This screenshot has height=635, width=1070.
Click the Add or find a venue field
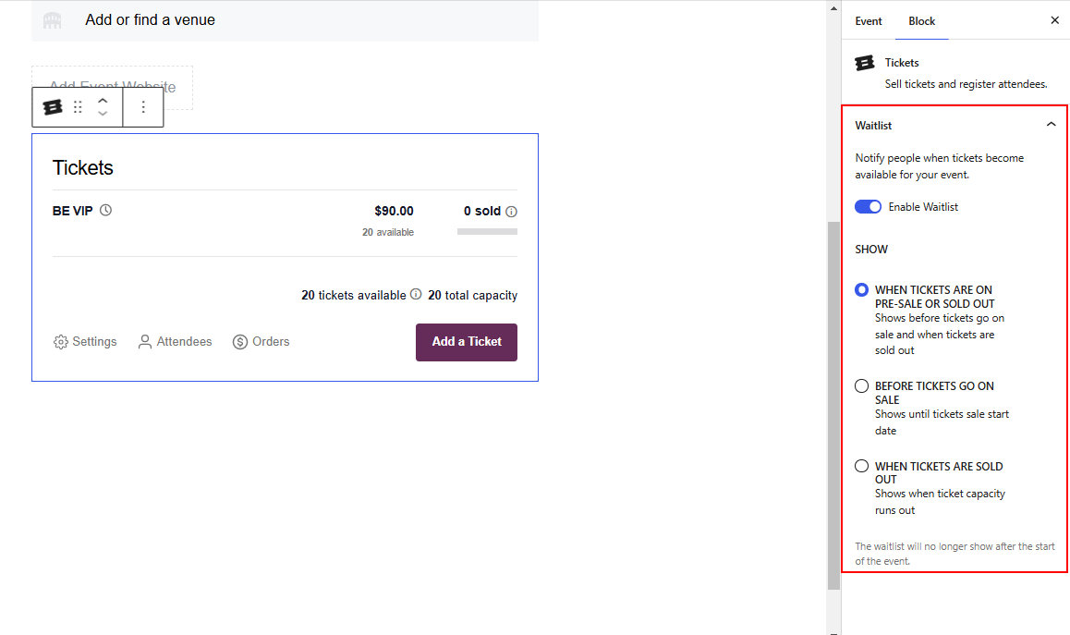[150, 18]
